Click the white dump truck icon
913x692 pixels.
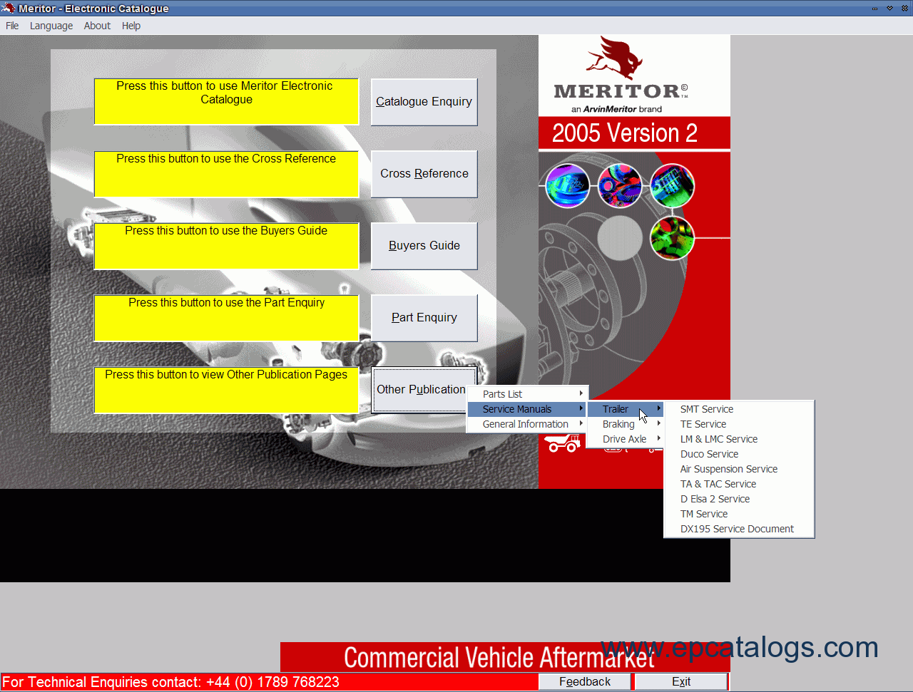563,443
